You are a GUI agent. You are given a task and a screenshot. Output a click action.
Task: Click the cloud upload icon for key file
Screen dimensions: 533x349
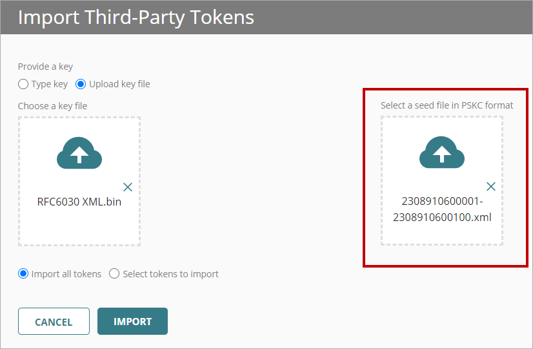click(x=79, y=153)
